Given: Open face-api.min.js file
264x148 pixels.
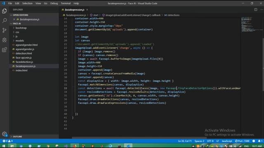Looking at the screenshot, I should coord(34,58).
